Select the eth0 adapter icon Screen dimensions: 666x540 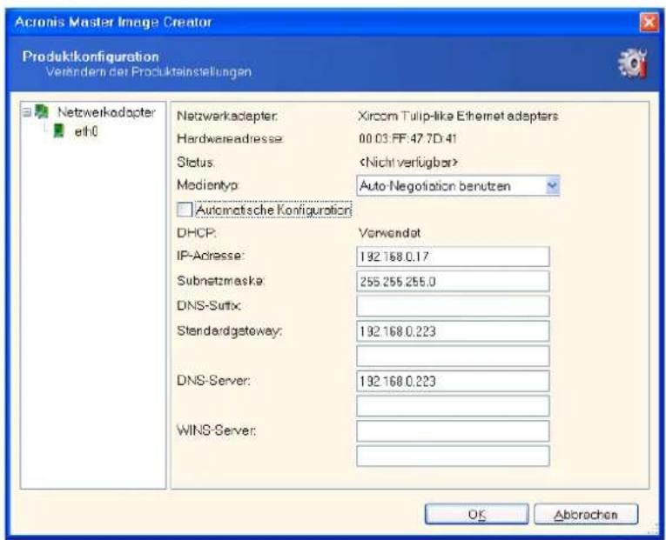[58, 131]
